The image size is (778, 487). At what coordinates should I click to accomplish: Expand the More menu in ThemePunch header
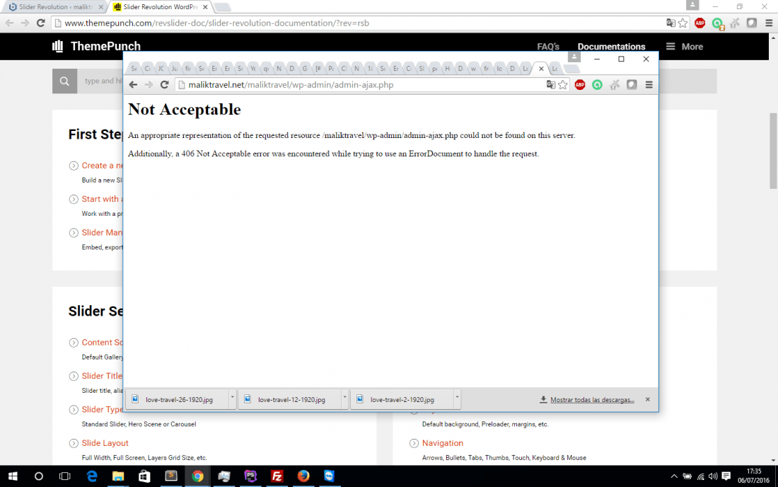(x=685, y=47)
